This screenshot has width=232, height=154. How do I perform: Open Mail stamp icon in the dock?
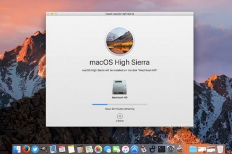(x=53, y=149)
